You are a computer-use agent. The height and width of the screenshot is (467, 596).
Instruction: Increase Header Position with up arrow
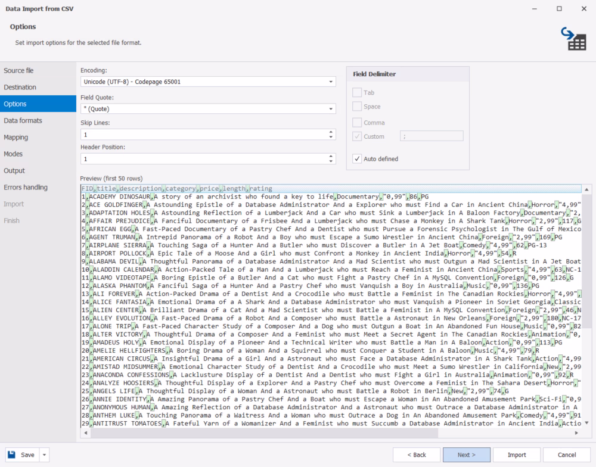click(x=331, y=156)
